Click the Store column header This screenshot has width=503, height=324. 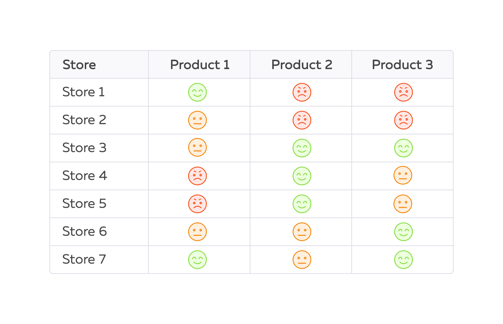(79, 65)
